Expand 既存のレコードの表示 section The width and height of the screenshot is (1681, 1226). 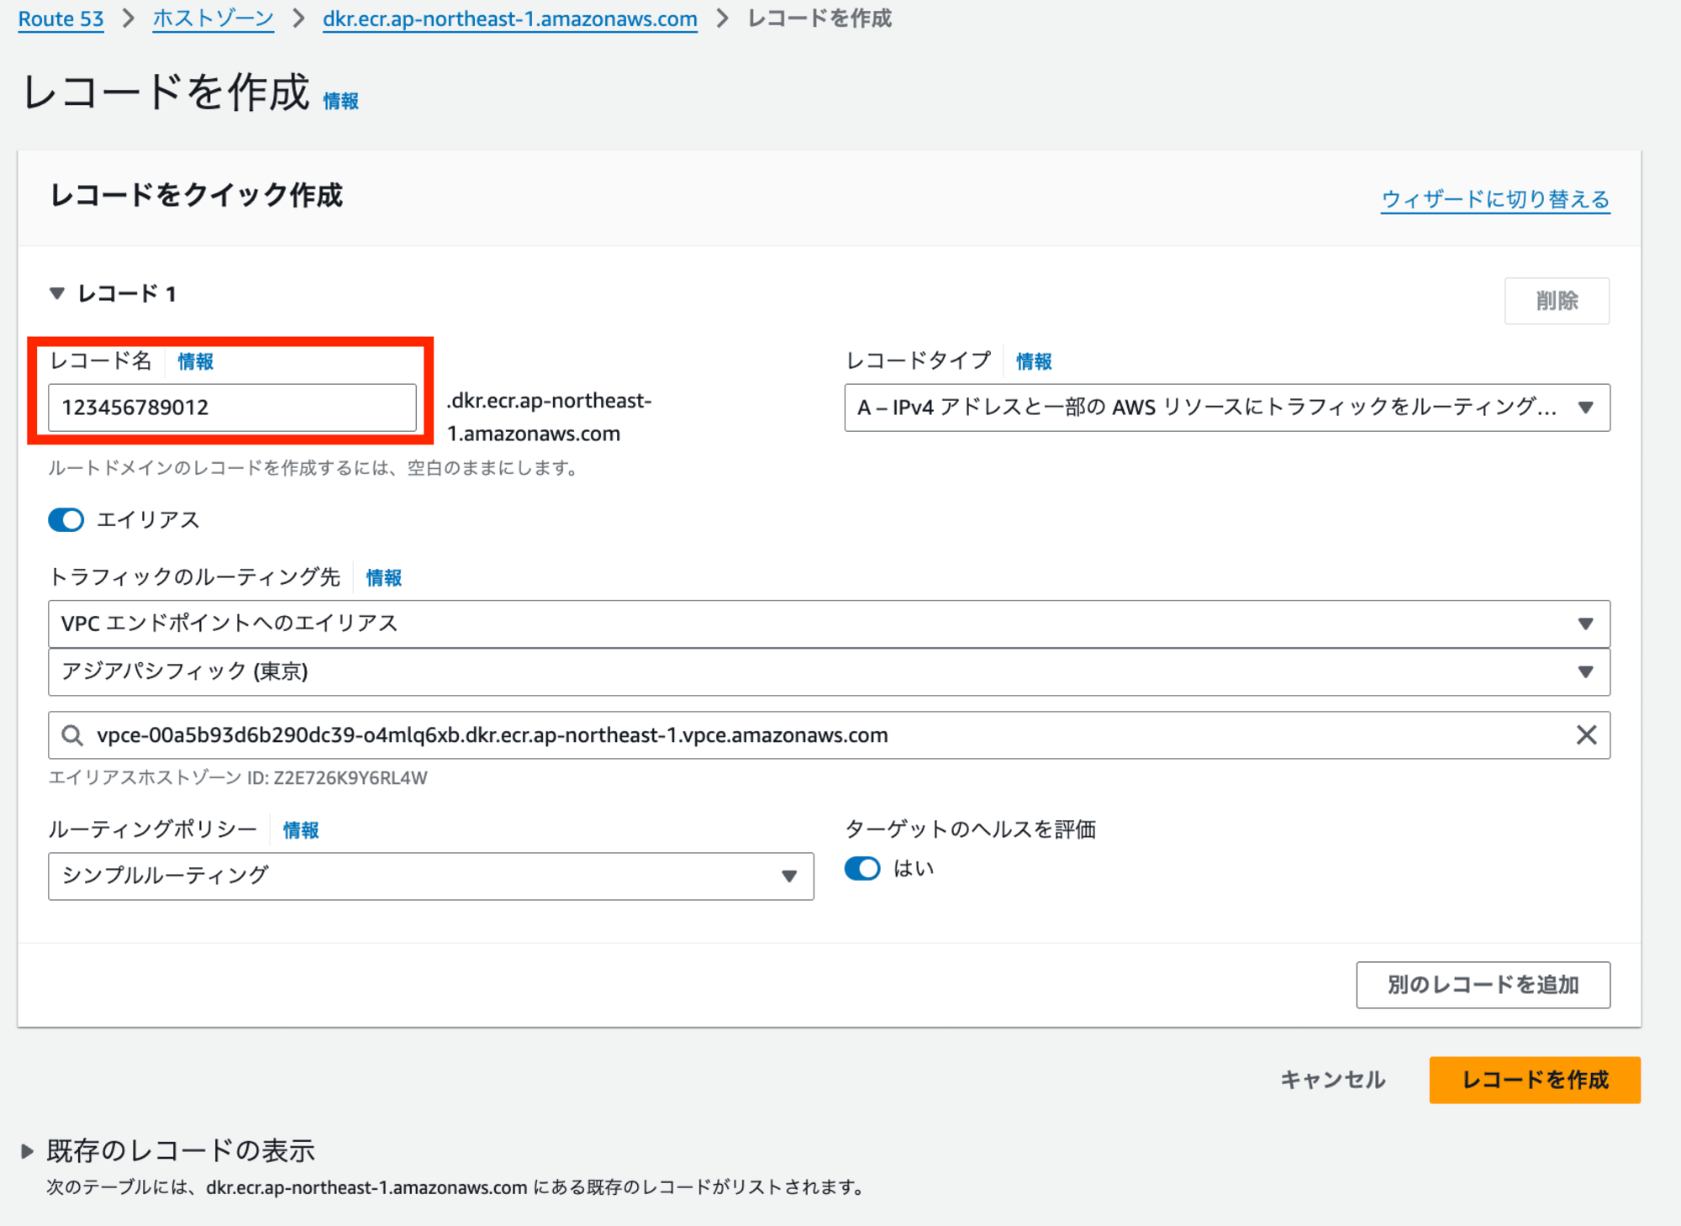[27, 1151]
